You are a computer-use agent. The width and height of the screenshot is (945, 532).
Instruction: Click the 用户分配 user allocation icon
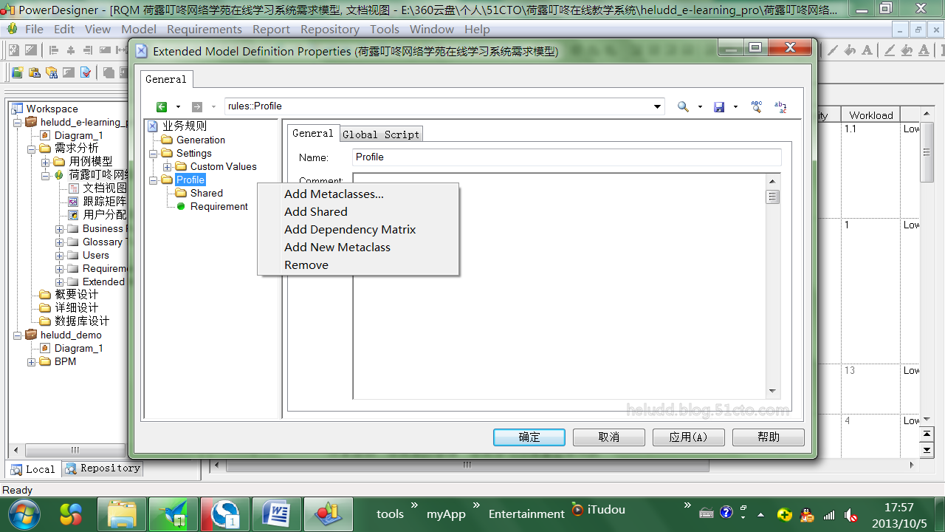73,215
